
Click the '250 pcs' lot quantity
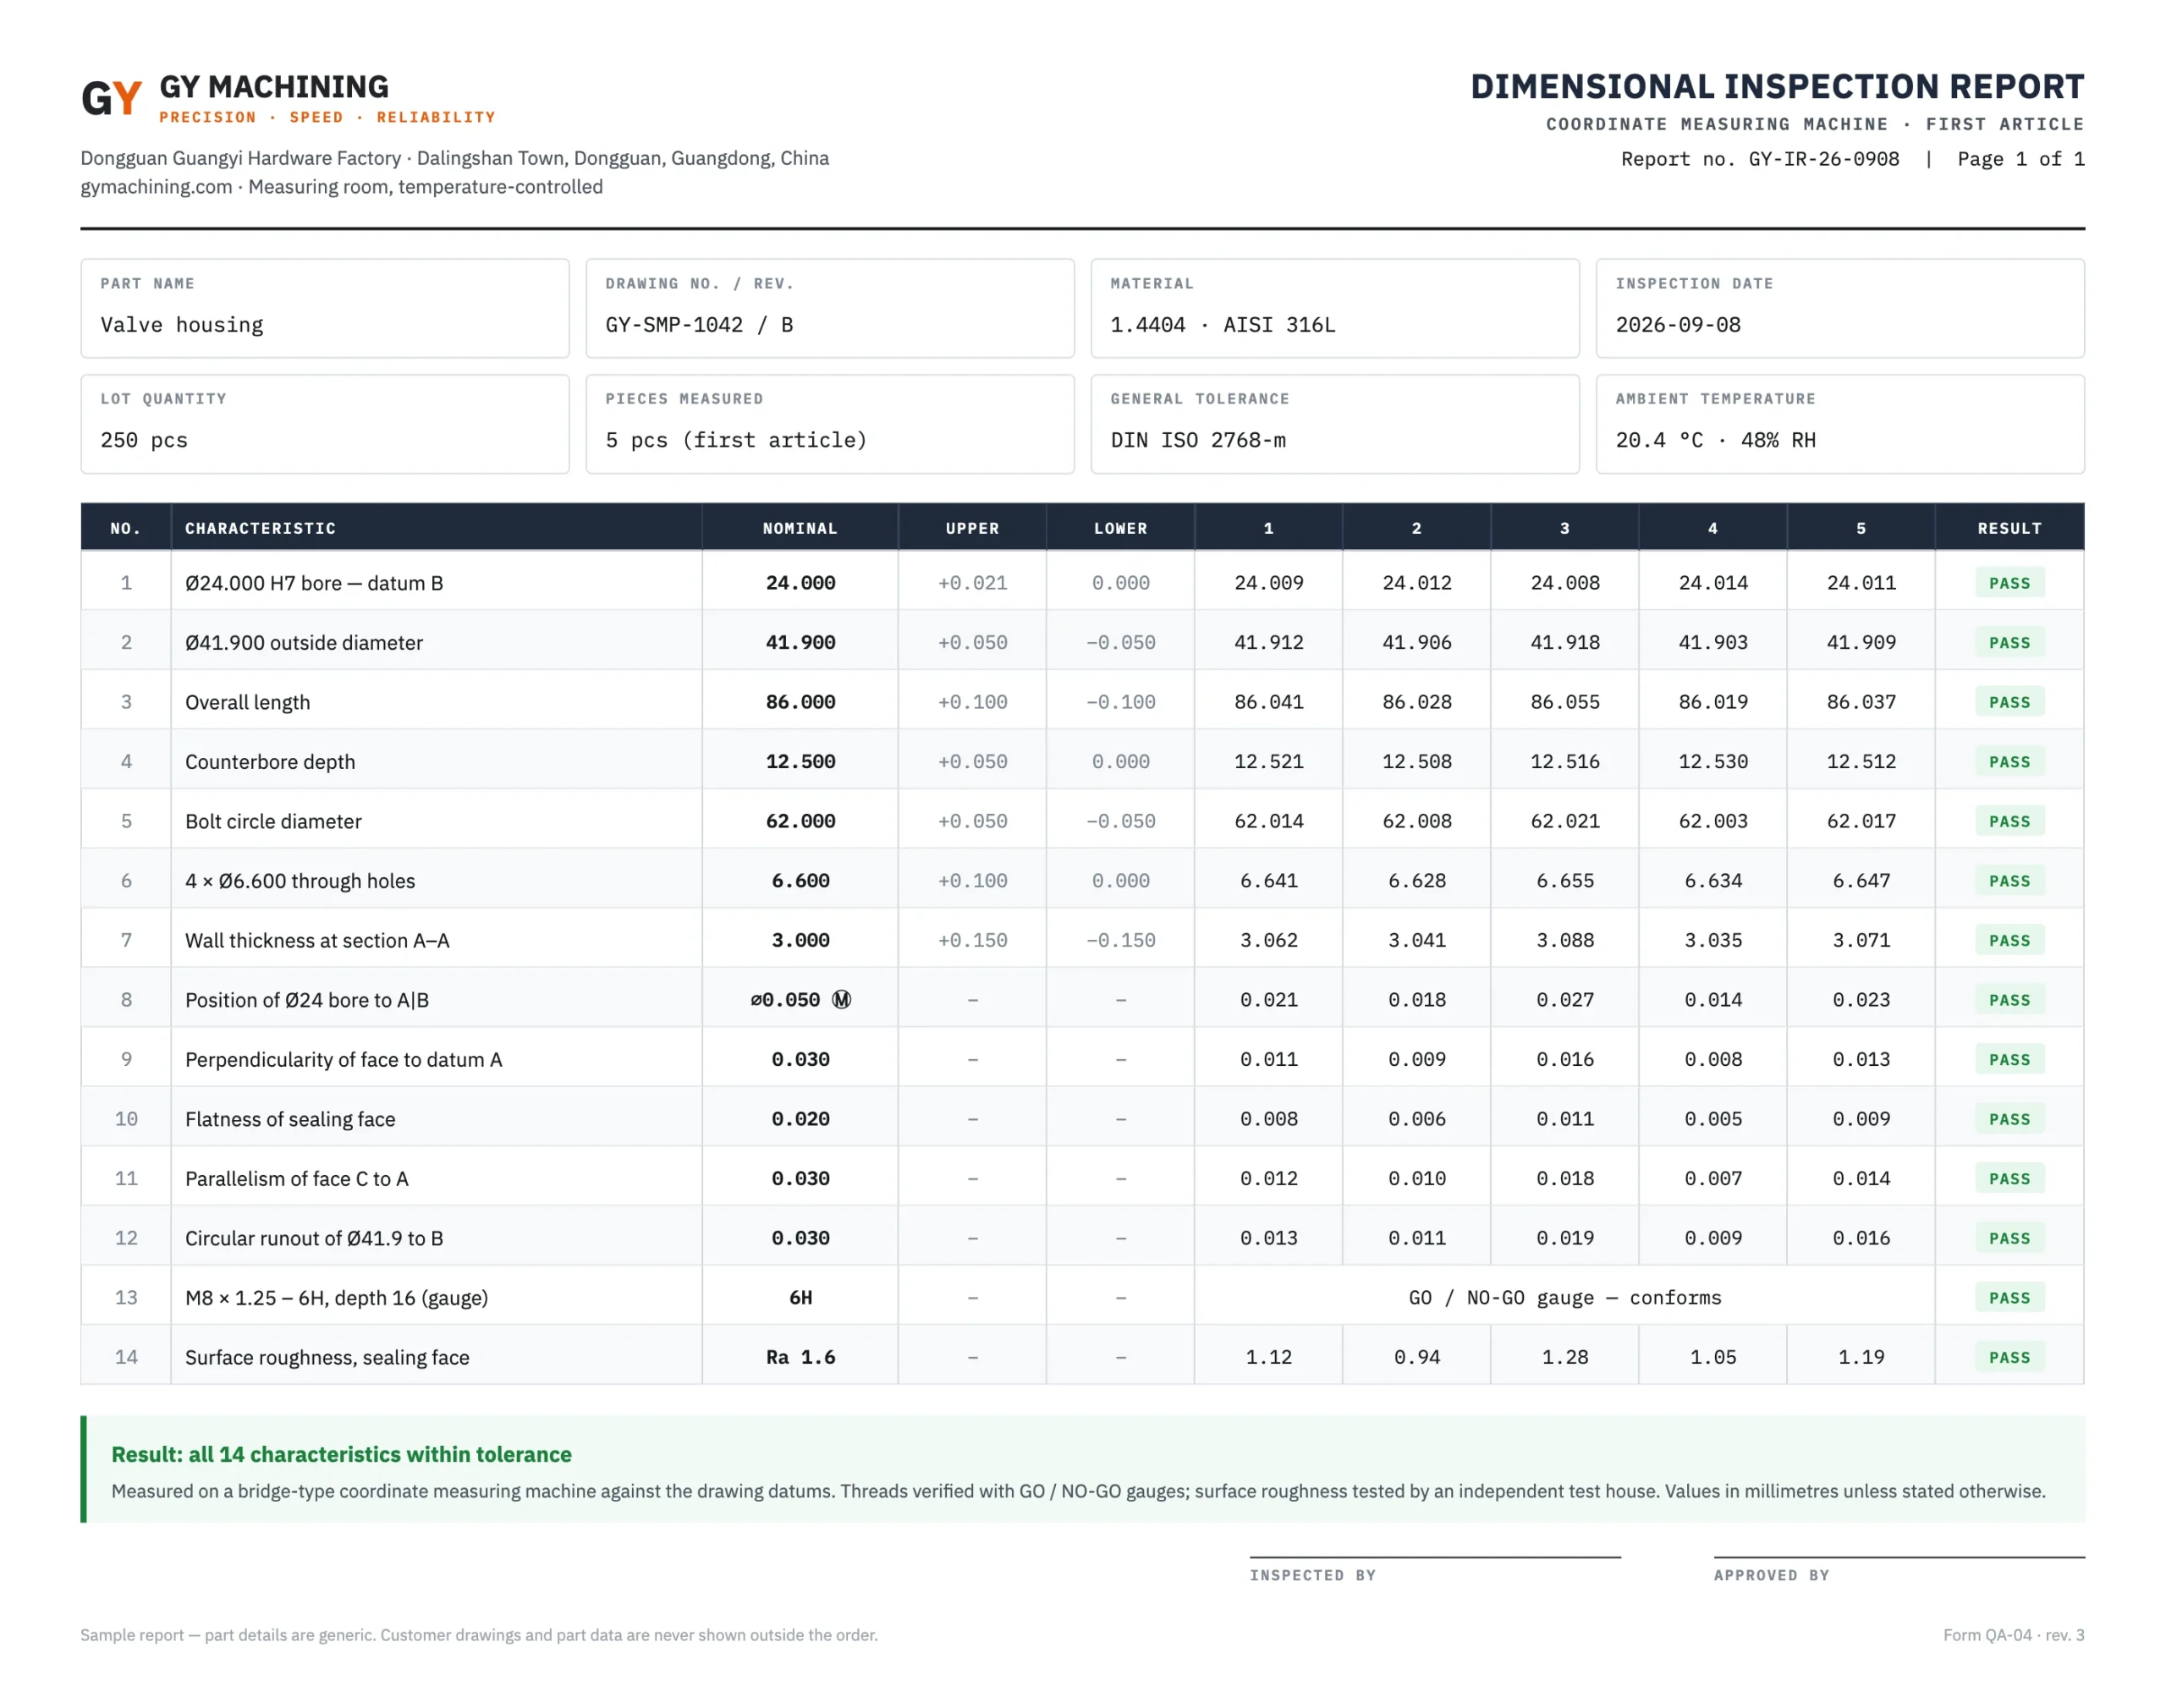[x=144, y=440]
